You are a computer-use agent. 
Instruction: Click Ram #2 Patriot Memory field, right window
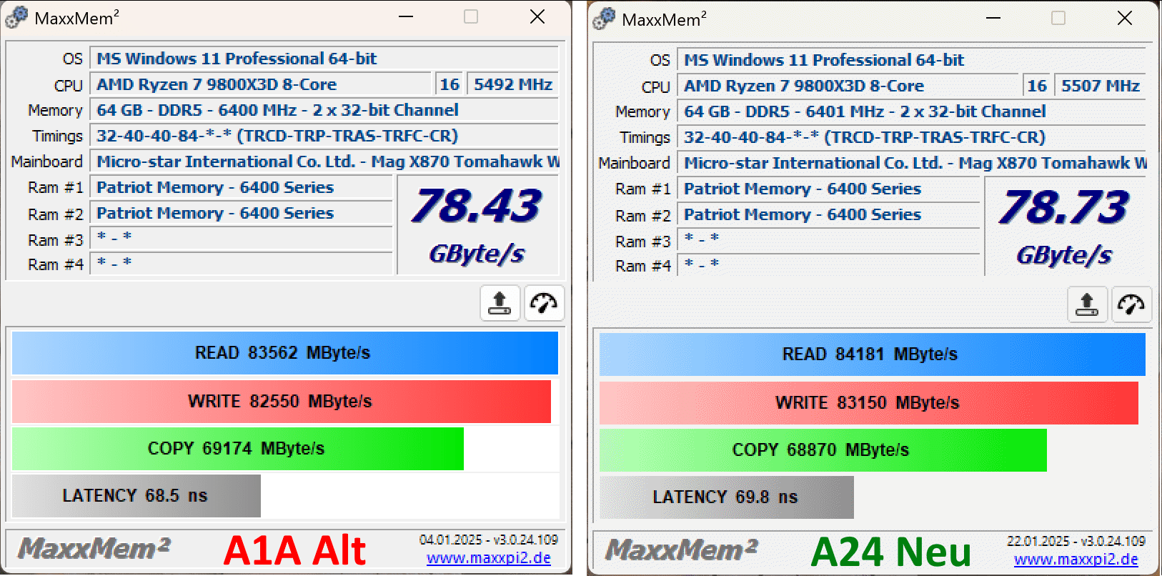pos(829,214)
